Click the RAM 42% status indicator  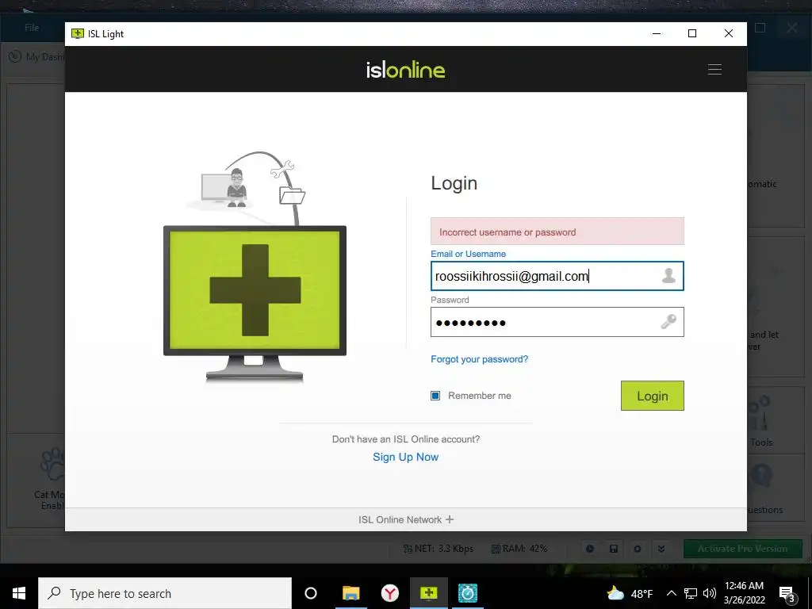[519, 549]
